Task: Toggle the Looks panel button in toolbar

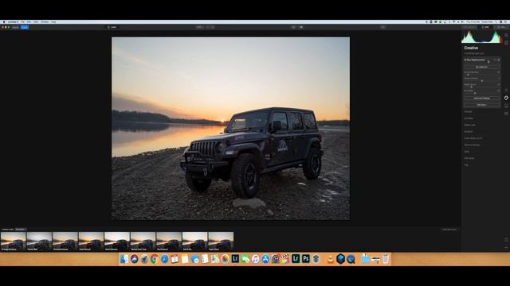Action: coord(112,27)
